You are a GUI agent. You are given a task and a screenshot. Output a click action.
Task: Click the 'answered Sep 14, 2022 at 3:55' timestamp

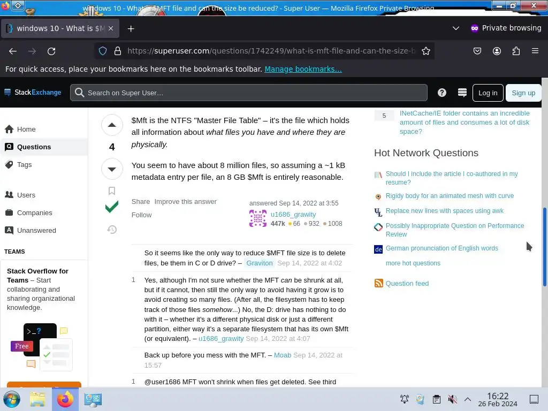pyautogui.click(x=294, y=203)
